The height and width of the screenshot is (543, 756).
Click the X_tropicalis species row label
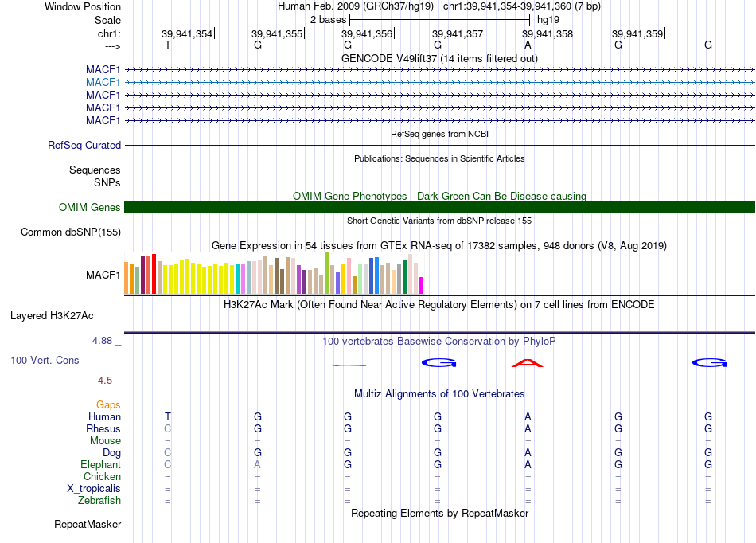[x=94, y=489]
